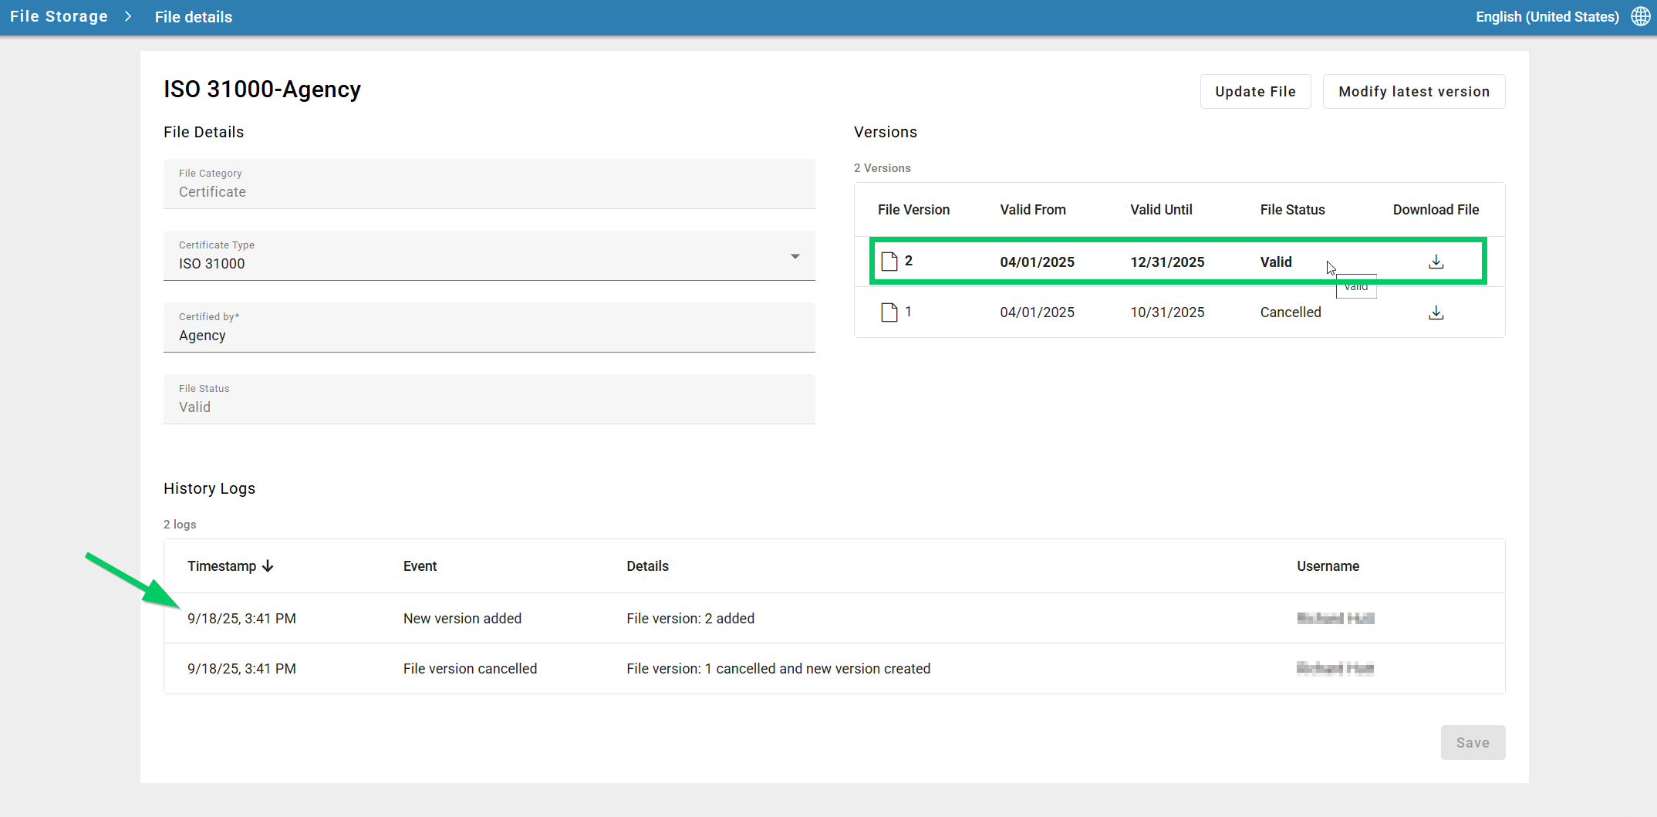
Task: Open English (United States) language menu
Action: click(1547, 17)
